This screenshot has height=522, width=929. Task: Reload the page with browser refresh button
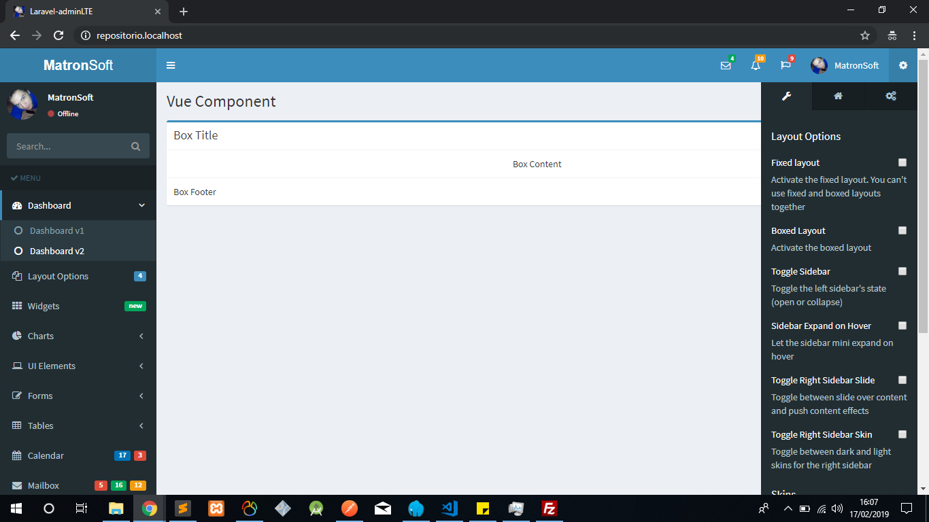click(58, 35)
